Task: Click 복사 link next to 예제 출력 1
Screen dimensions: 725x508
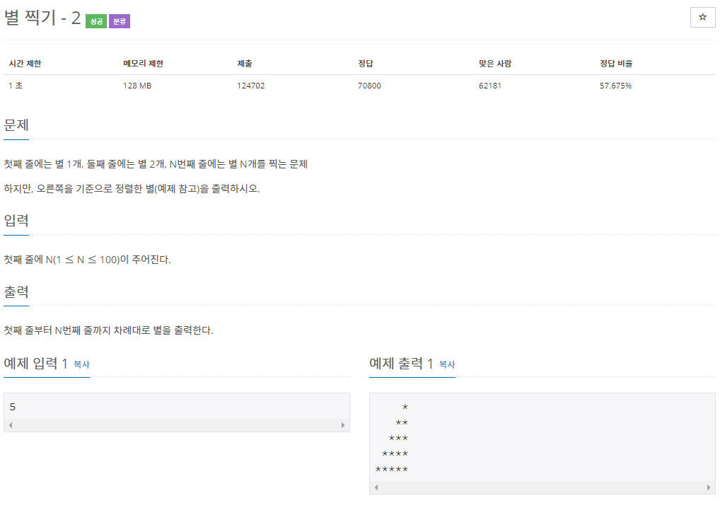Action: (447, 364)
